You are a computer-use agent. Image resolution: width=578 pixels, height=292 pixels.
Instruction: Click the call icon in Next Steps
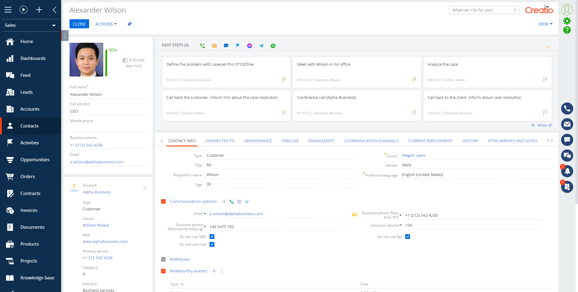coord(203,46)
